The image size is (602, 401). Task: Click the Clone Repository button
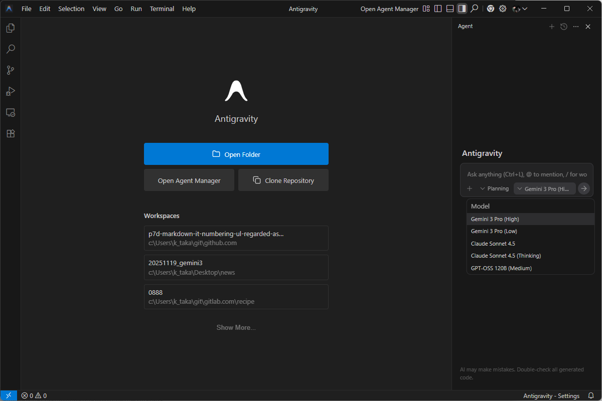coord(283,180)
